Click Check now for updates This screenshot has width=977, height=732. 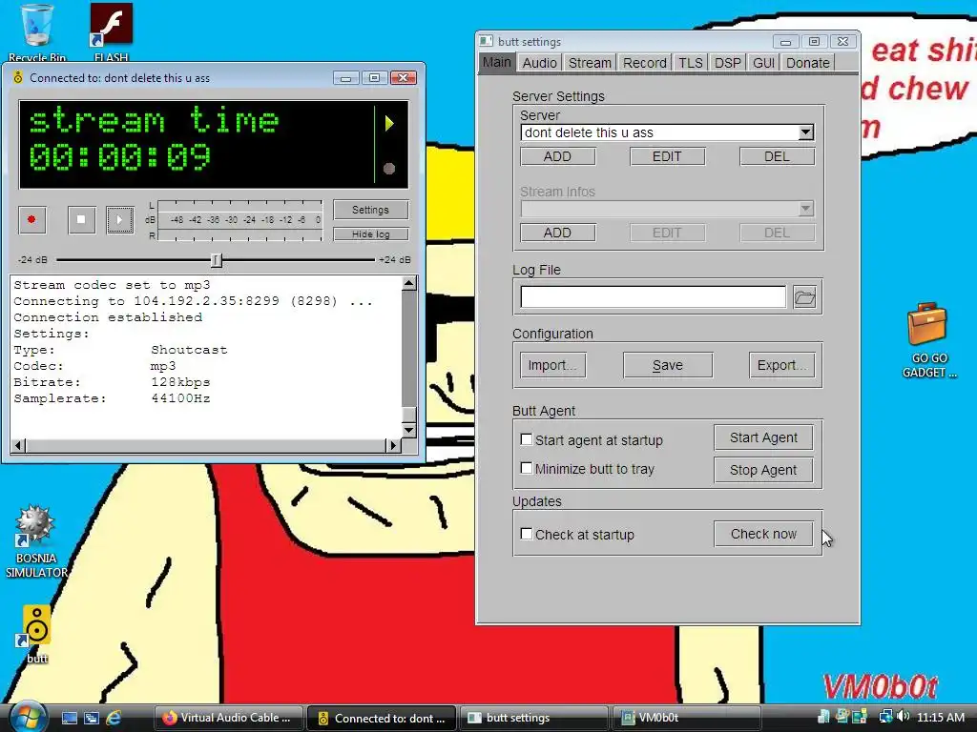coord(763,534)
